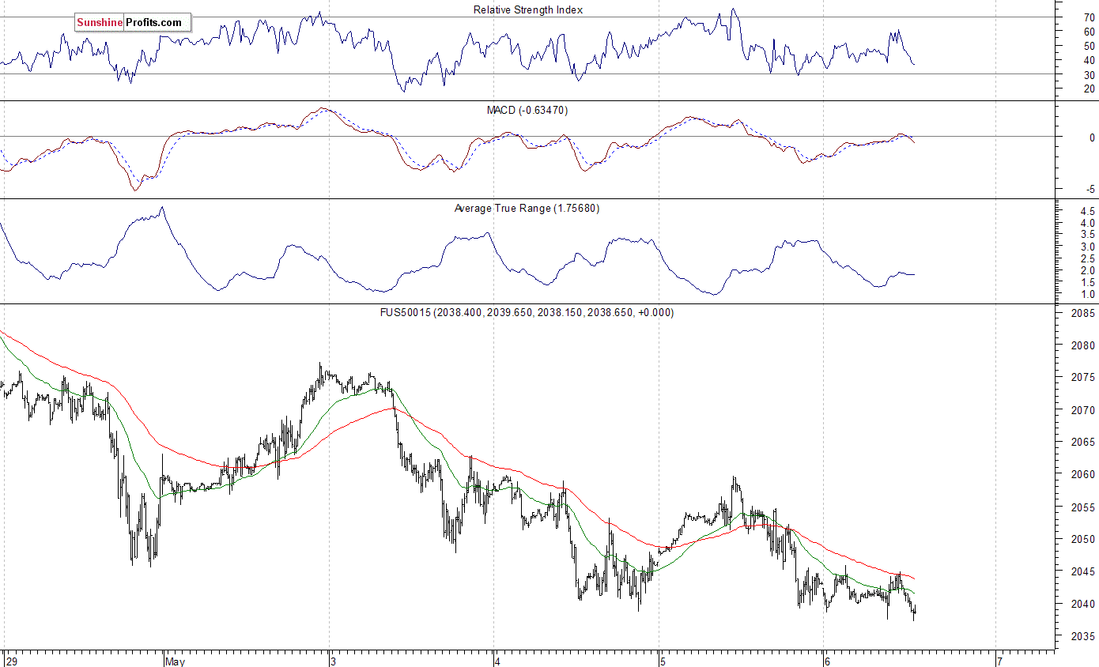Click the ATR 1.0 axis value
Screen dimensions: 1099x667
coord(1088,294)
